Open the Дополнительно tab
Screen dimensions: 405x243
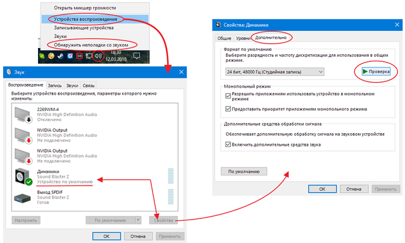tap(271, 38)
